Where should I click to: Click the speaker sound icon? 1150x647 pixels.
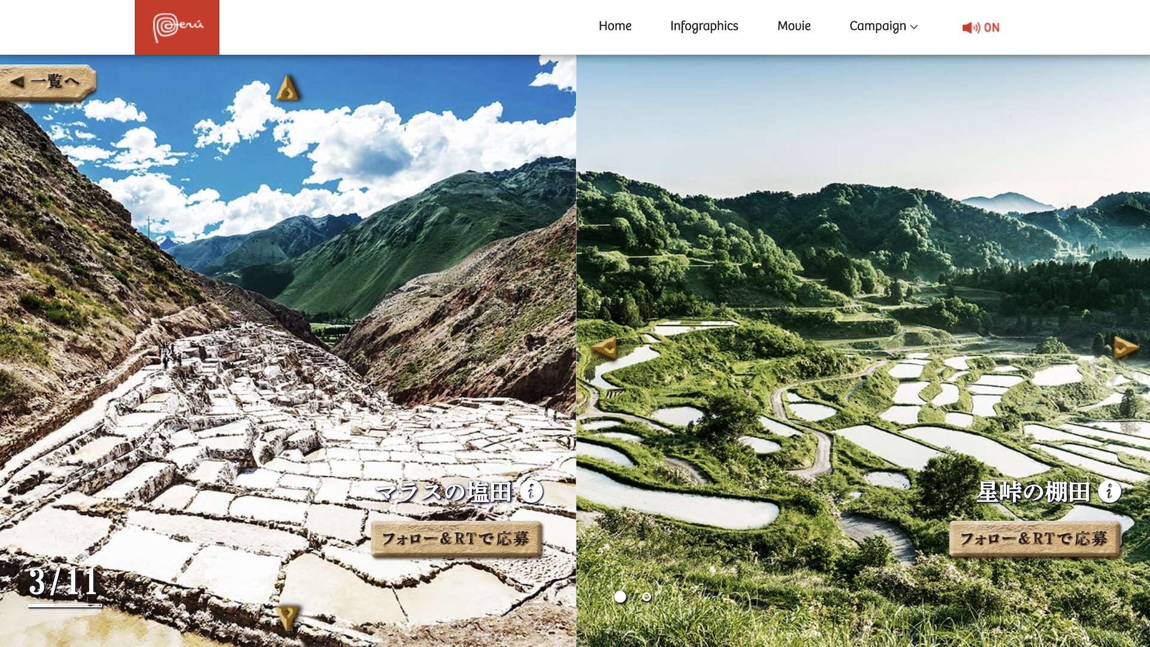(971, 28)
